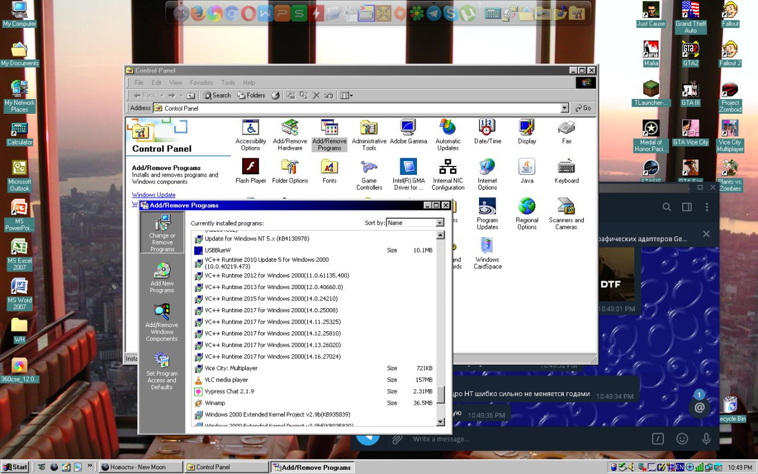Select Change or Remove Programs in sidebar

click(162, 233)
